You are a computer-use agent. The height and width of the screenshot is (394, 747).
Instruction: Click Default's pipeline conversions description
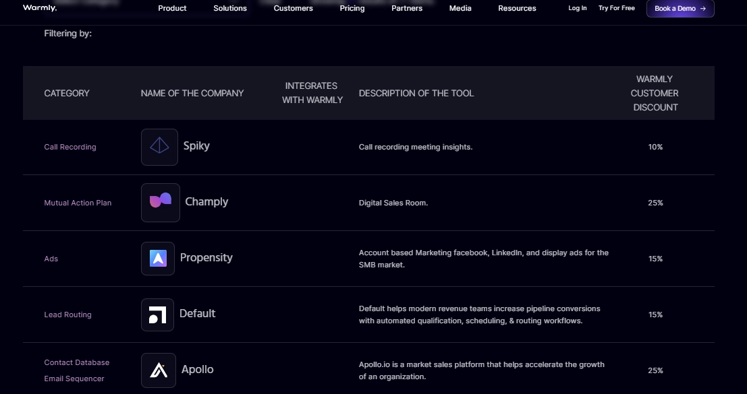click(479, 315)
